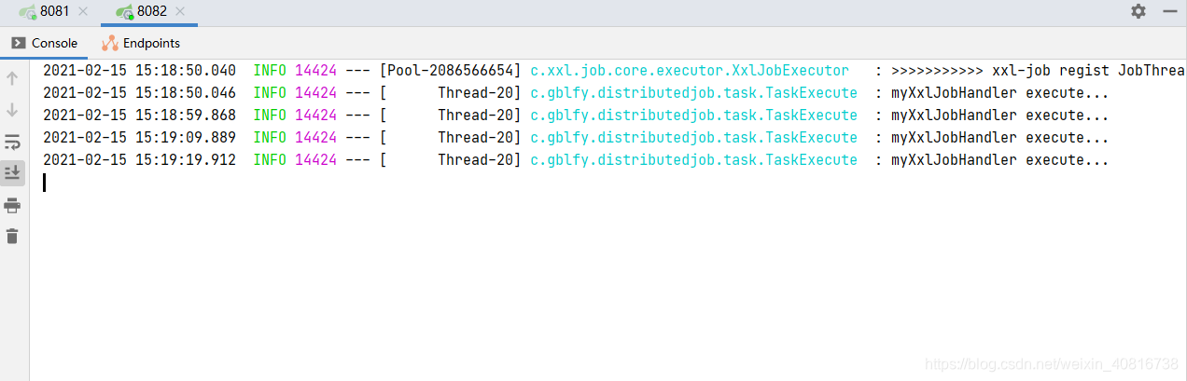Click log timestamp 15:18:50.040
1187x381 pixels.
(139, 70)
